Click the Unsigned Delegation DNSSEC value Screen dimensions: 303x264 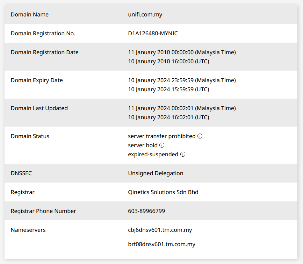coord(156,173)
